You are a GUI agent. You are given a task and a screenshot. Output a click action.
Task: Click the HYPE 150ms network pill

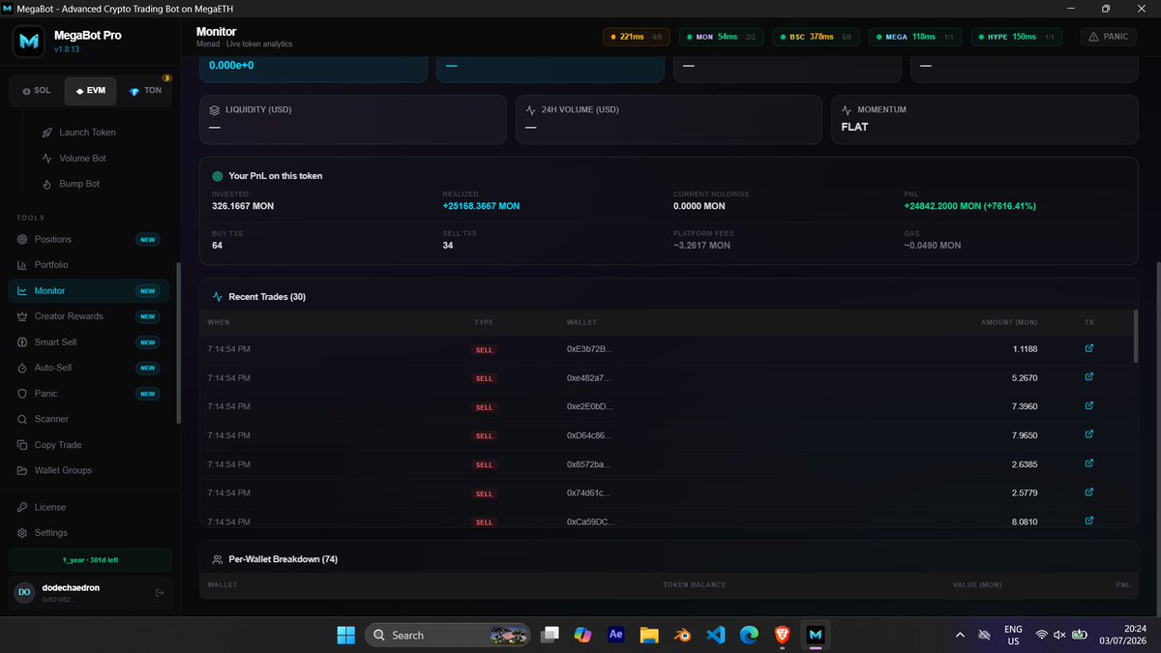coord(1015,37)
